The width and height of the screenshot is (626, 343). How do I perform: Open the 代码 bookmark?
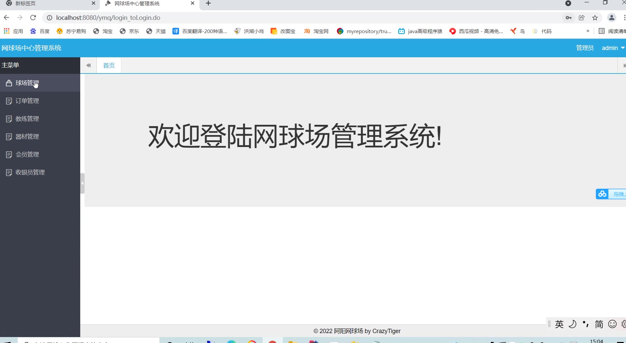tap(542, 31)
